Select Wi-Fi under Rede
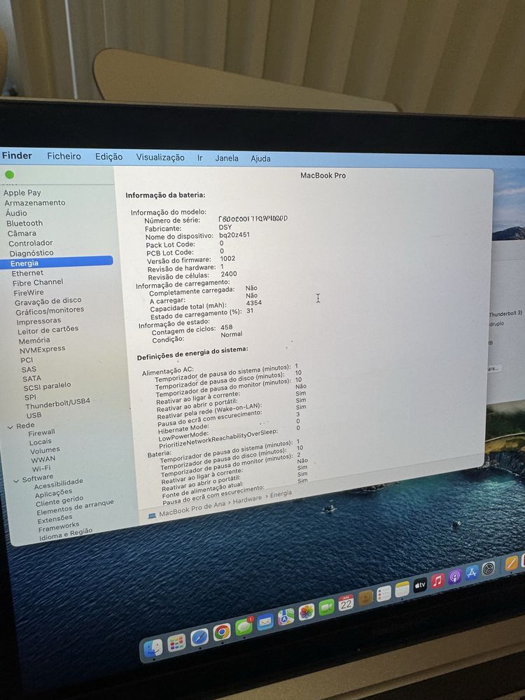This screenshot has height=700, width=525. pos(41,468)
